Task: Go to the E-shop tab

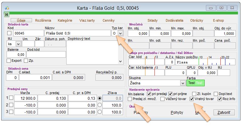Action: (219, 20)
